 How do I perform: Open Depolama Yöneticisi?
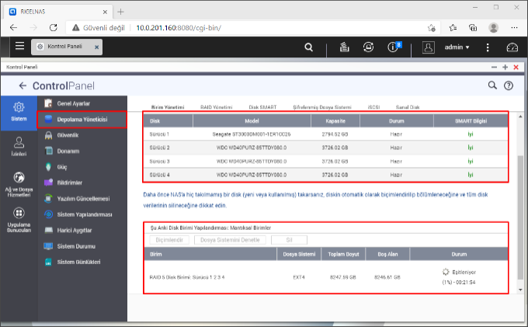(x=82, y=120)
